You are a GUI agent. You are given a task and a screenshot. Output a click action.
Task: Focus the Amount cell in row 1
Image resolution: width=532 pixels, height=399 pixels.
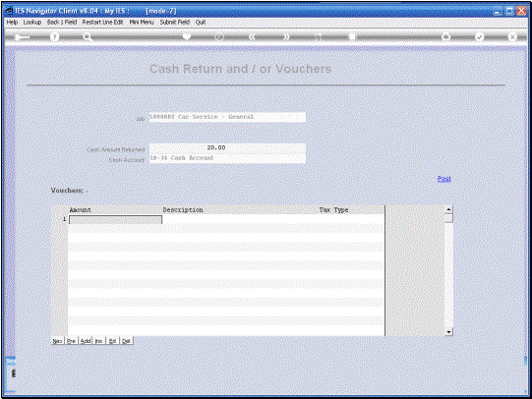point(115,220)
